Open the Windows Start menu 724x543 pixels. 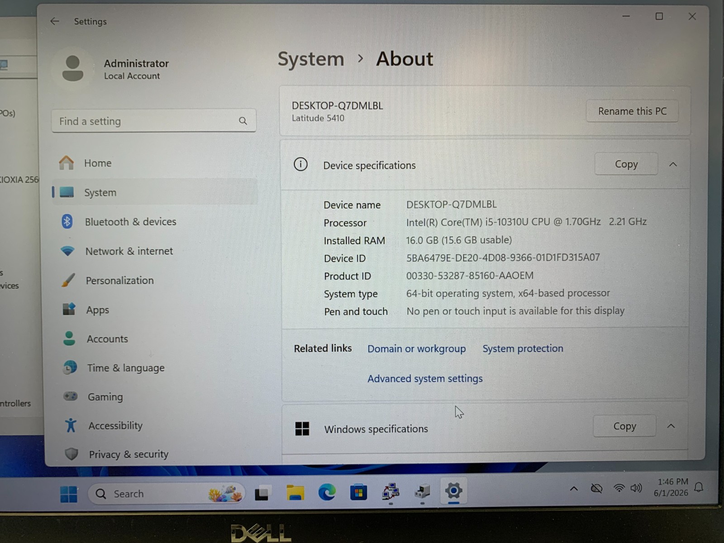[69, 494]
